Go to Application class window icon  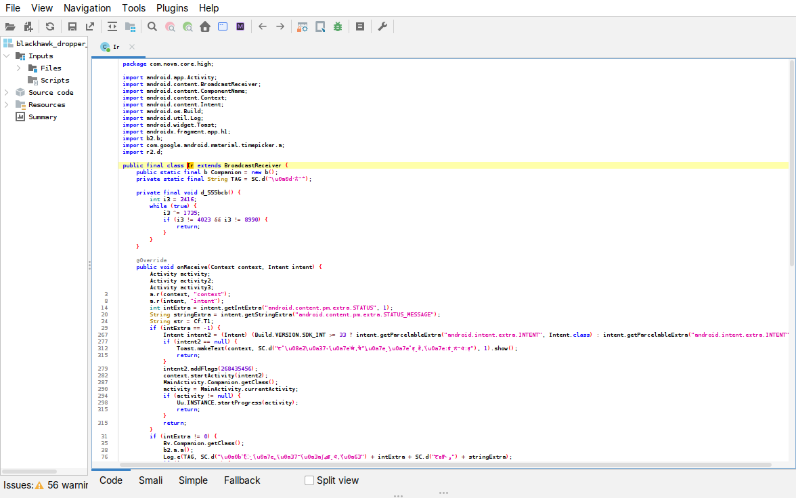click(x=223, y=27)
